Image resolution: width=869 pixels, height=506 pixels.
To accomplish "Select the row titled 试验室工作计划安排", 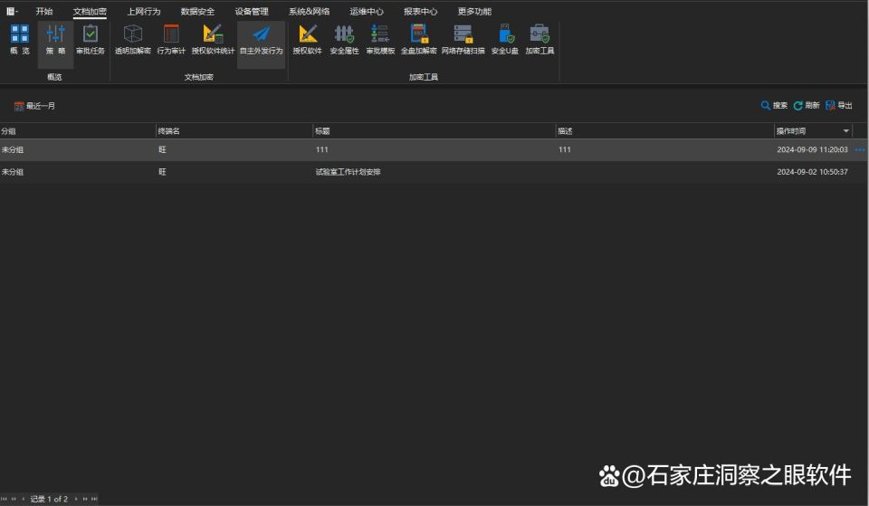I will point(434,172).
